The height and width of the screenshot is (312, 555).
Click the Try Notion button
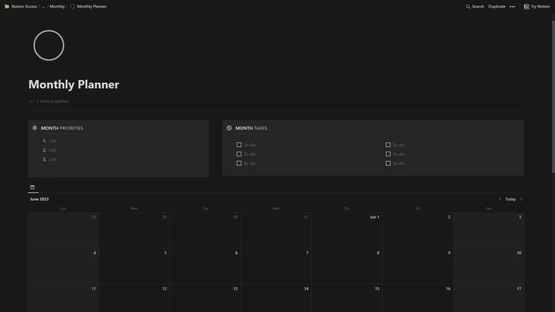(537, 6)
